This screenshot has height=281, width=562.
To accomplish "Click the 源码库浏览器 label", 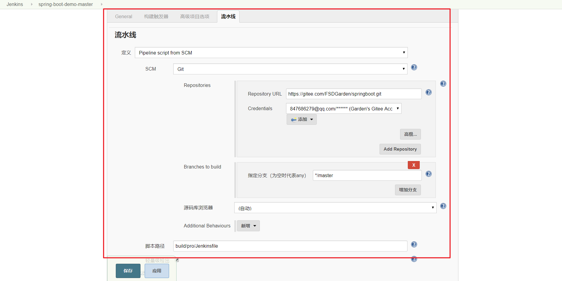I will [198, 207].
